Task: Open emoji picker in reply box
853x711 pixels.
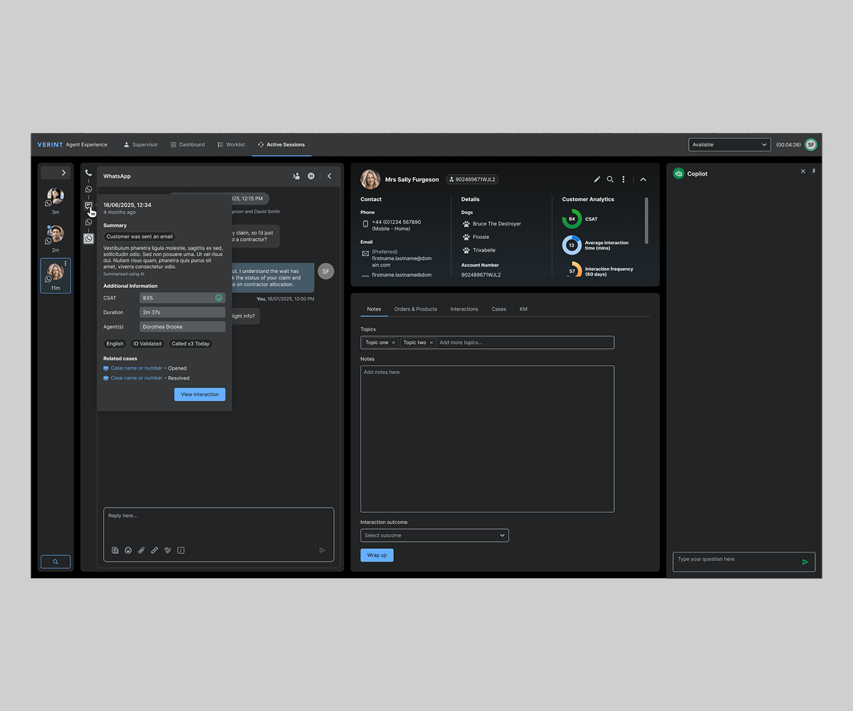Action: coord(128,550)
